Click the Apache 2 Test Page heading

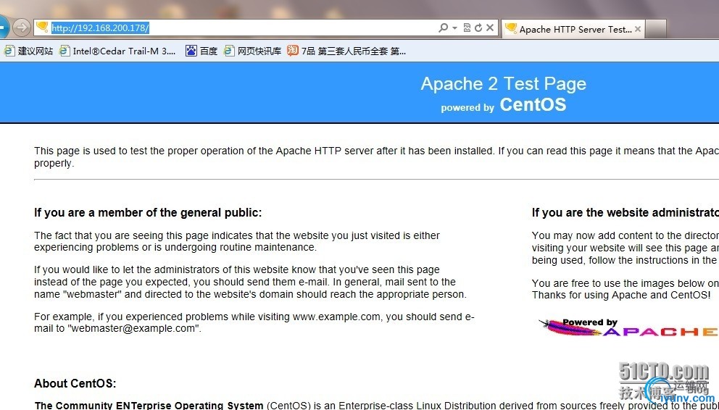pyautogui.click(x=504, y=84)
